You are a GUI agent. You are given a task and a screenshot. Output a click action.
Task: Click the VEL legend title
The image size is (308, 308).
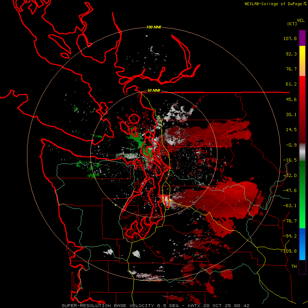(301, 21)
